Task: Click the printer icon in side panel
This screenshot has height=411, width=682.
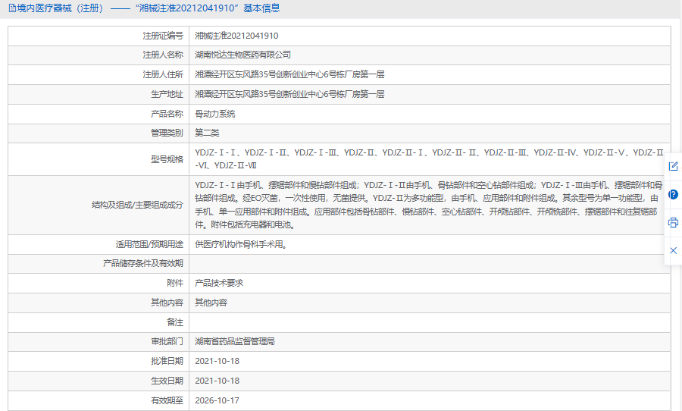Action: click(x=674, y=222)
